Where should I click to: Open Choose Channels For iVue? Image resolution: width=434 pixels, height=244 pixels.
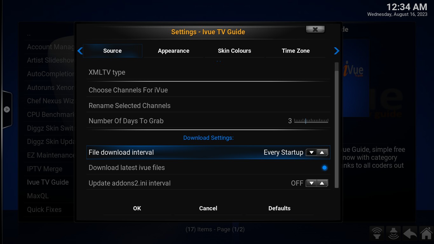pos(208,90)
